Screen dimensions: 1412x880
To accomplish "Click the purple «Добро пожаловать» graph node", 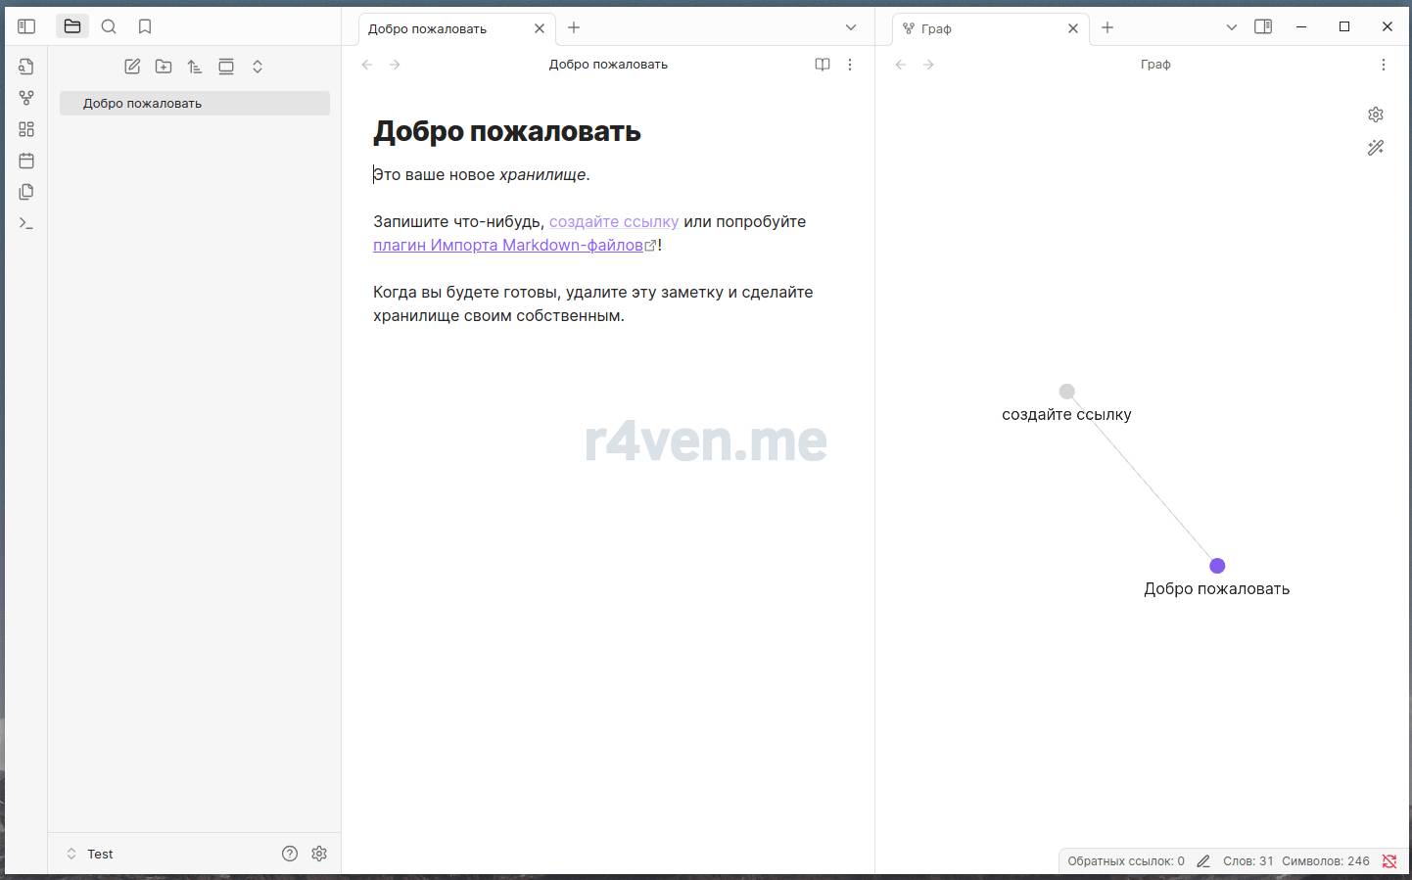I will point(1217,566).
